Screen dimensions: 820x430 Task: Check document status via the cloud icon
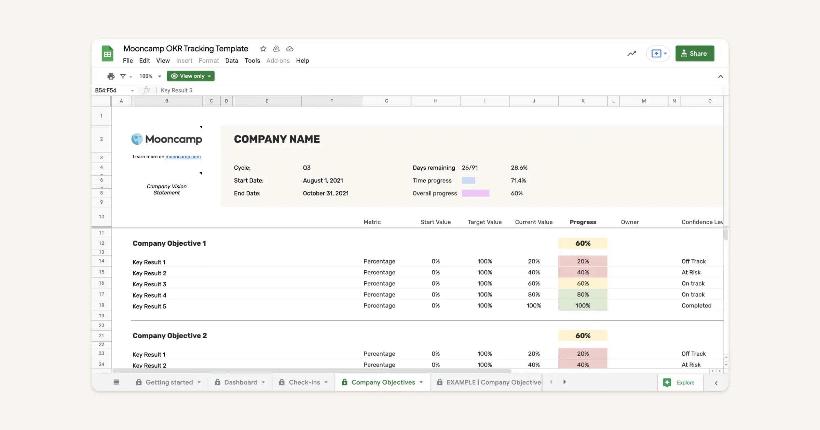(289, 49)
